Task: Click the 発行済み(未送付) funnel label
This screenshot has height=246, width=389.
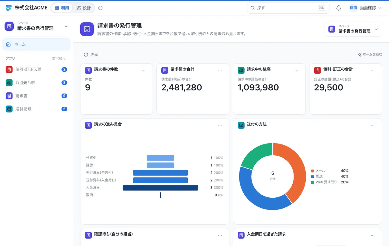Action: click(99, 173)
